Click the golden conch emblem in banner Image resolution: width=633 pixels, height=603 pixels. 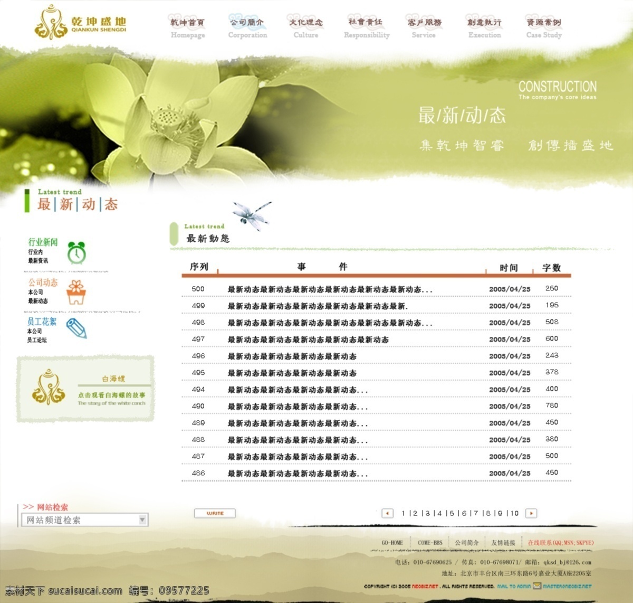pyautogui.click(x=49, y=388)
